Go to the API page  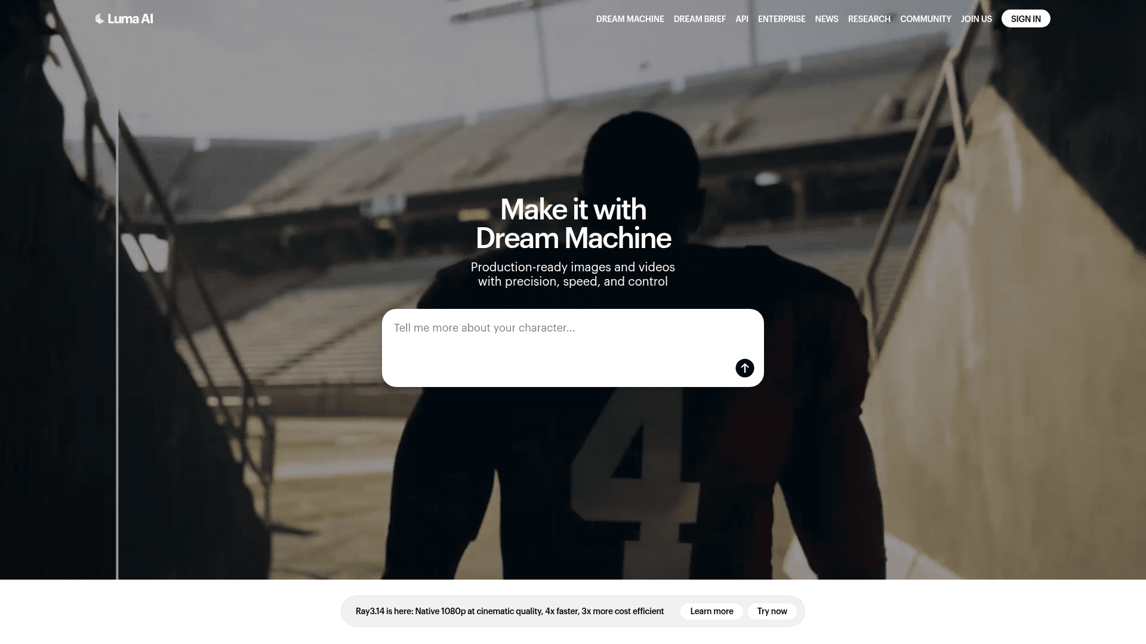pos(742,19)
